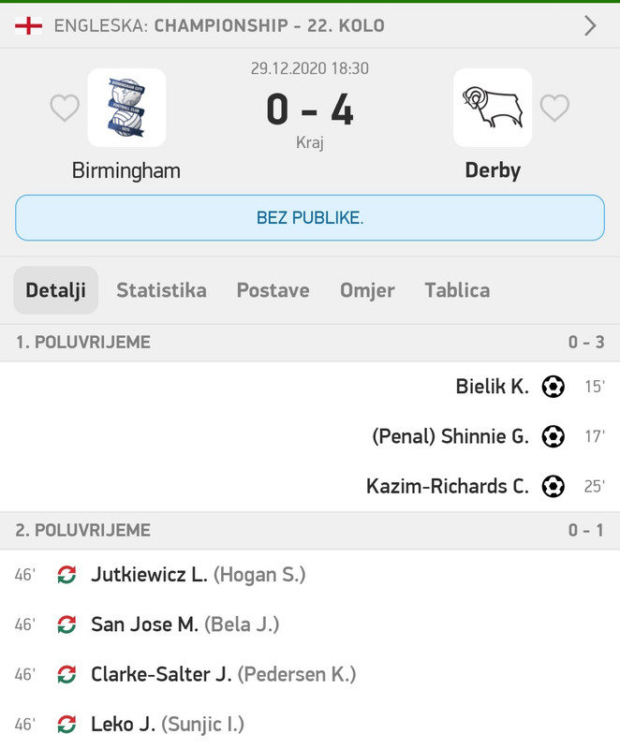This screenshot has width=620, height=749.
Task: Tap the Bez publike info banner
Action: click(310, 218)
